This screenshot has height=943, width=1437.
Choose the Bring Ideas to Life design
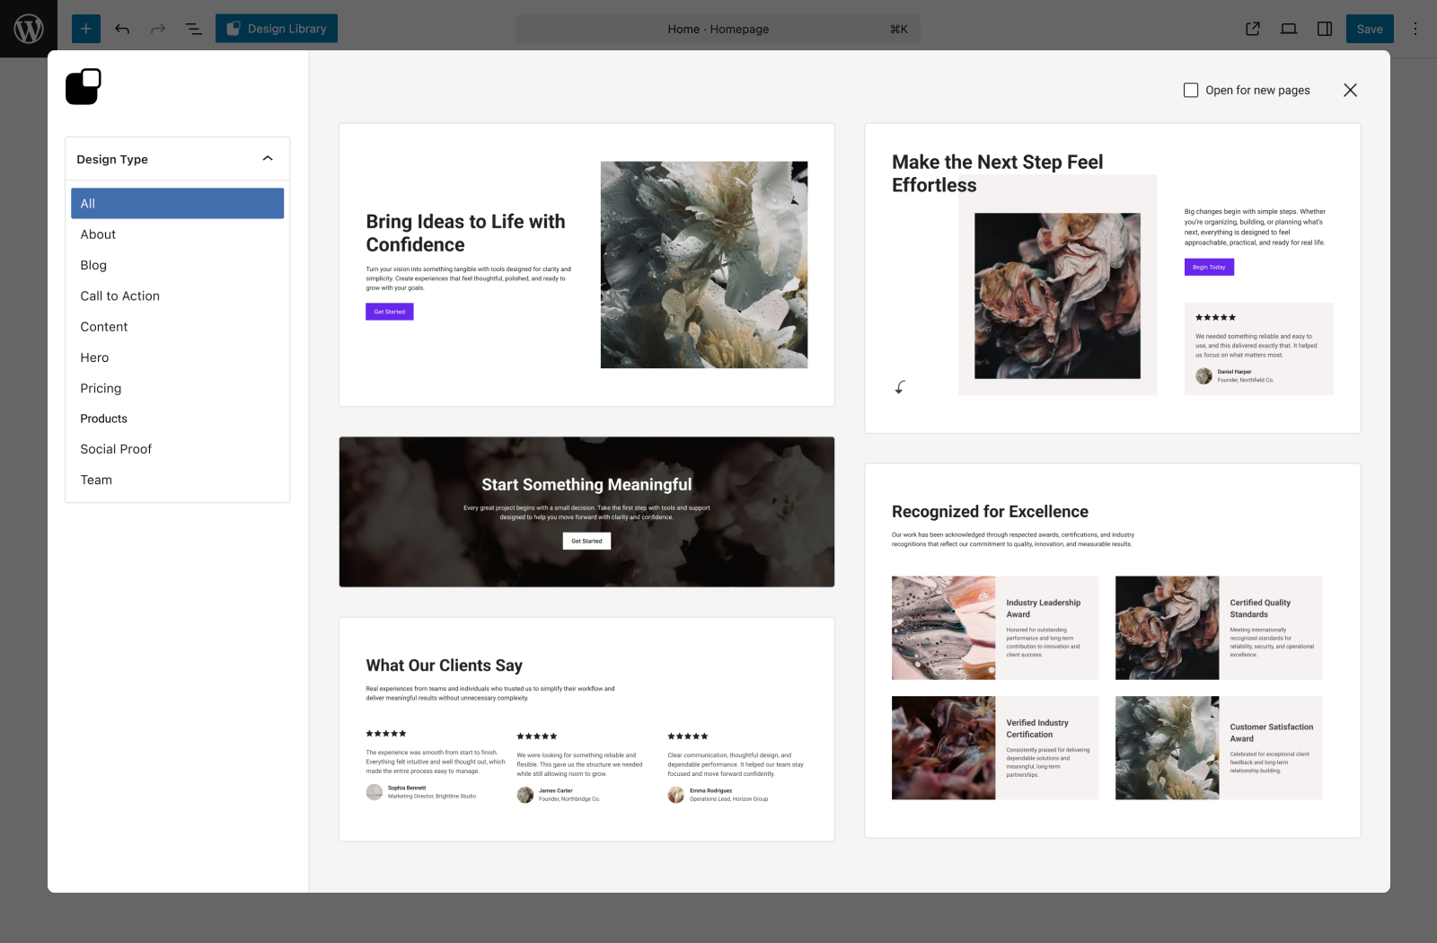(586, 265)
